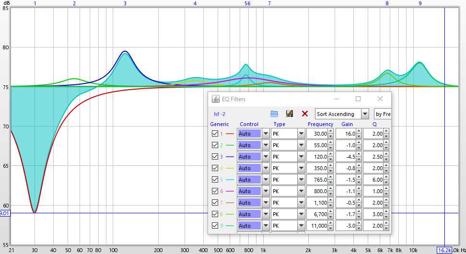This screenshot has height=254, width=466.
Task: Click the Frequency column header
Action: [x=320, y=124]
